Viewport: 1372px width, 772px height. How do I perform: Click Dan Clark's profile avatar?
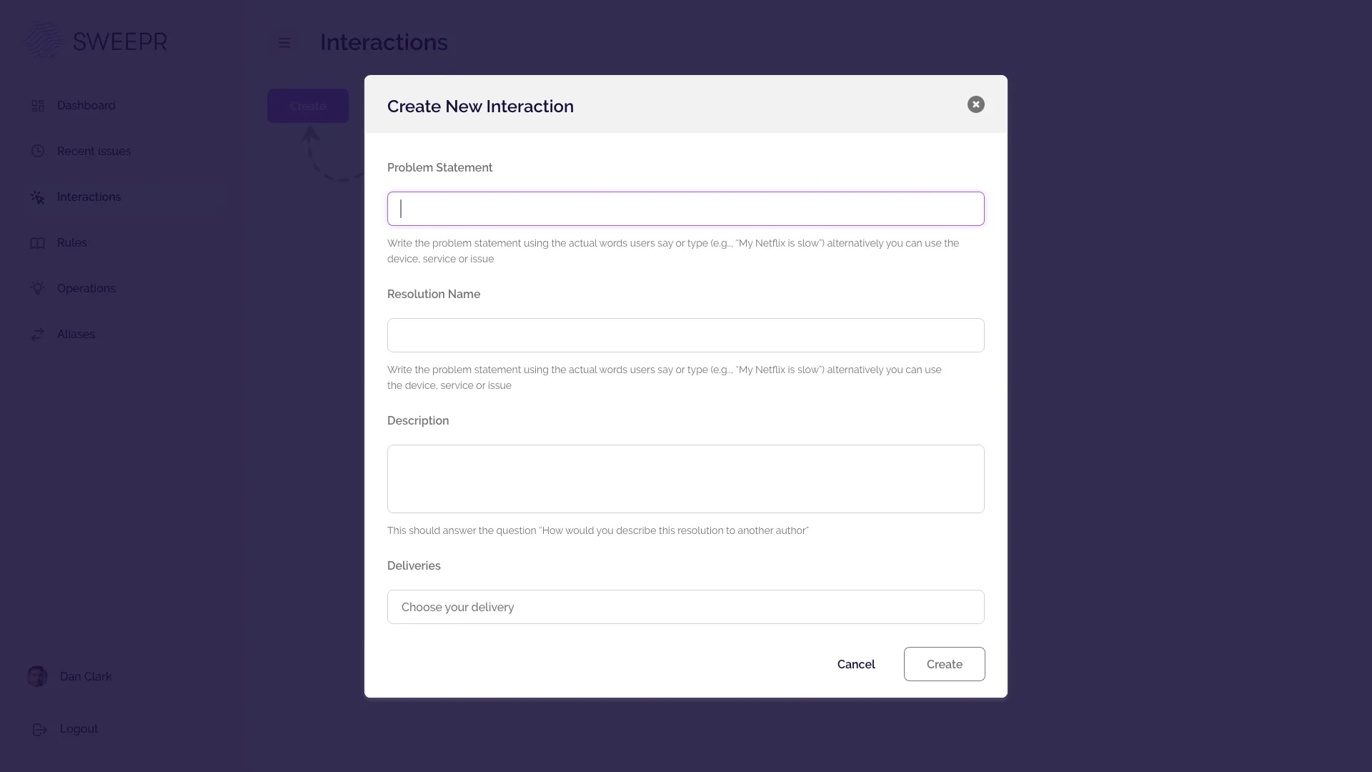(38, 676)
